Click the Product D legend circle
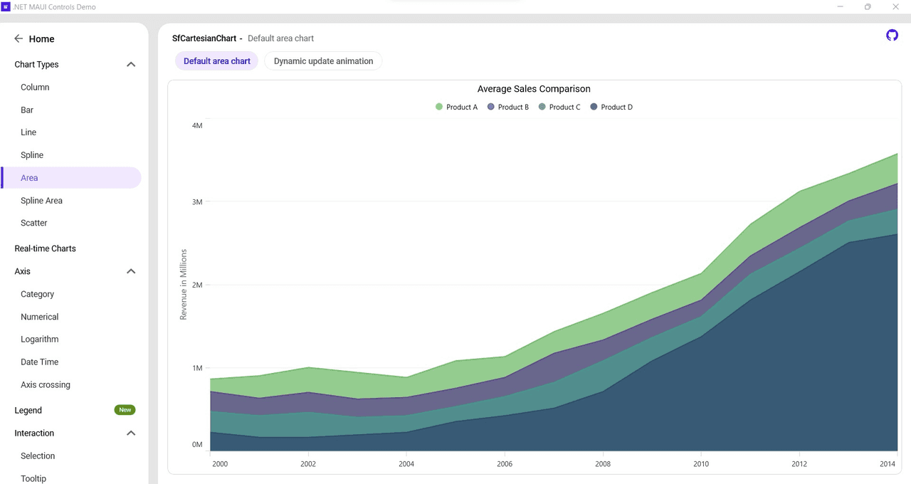 [x=594, y=107]
